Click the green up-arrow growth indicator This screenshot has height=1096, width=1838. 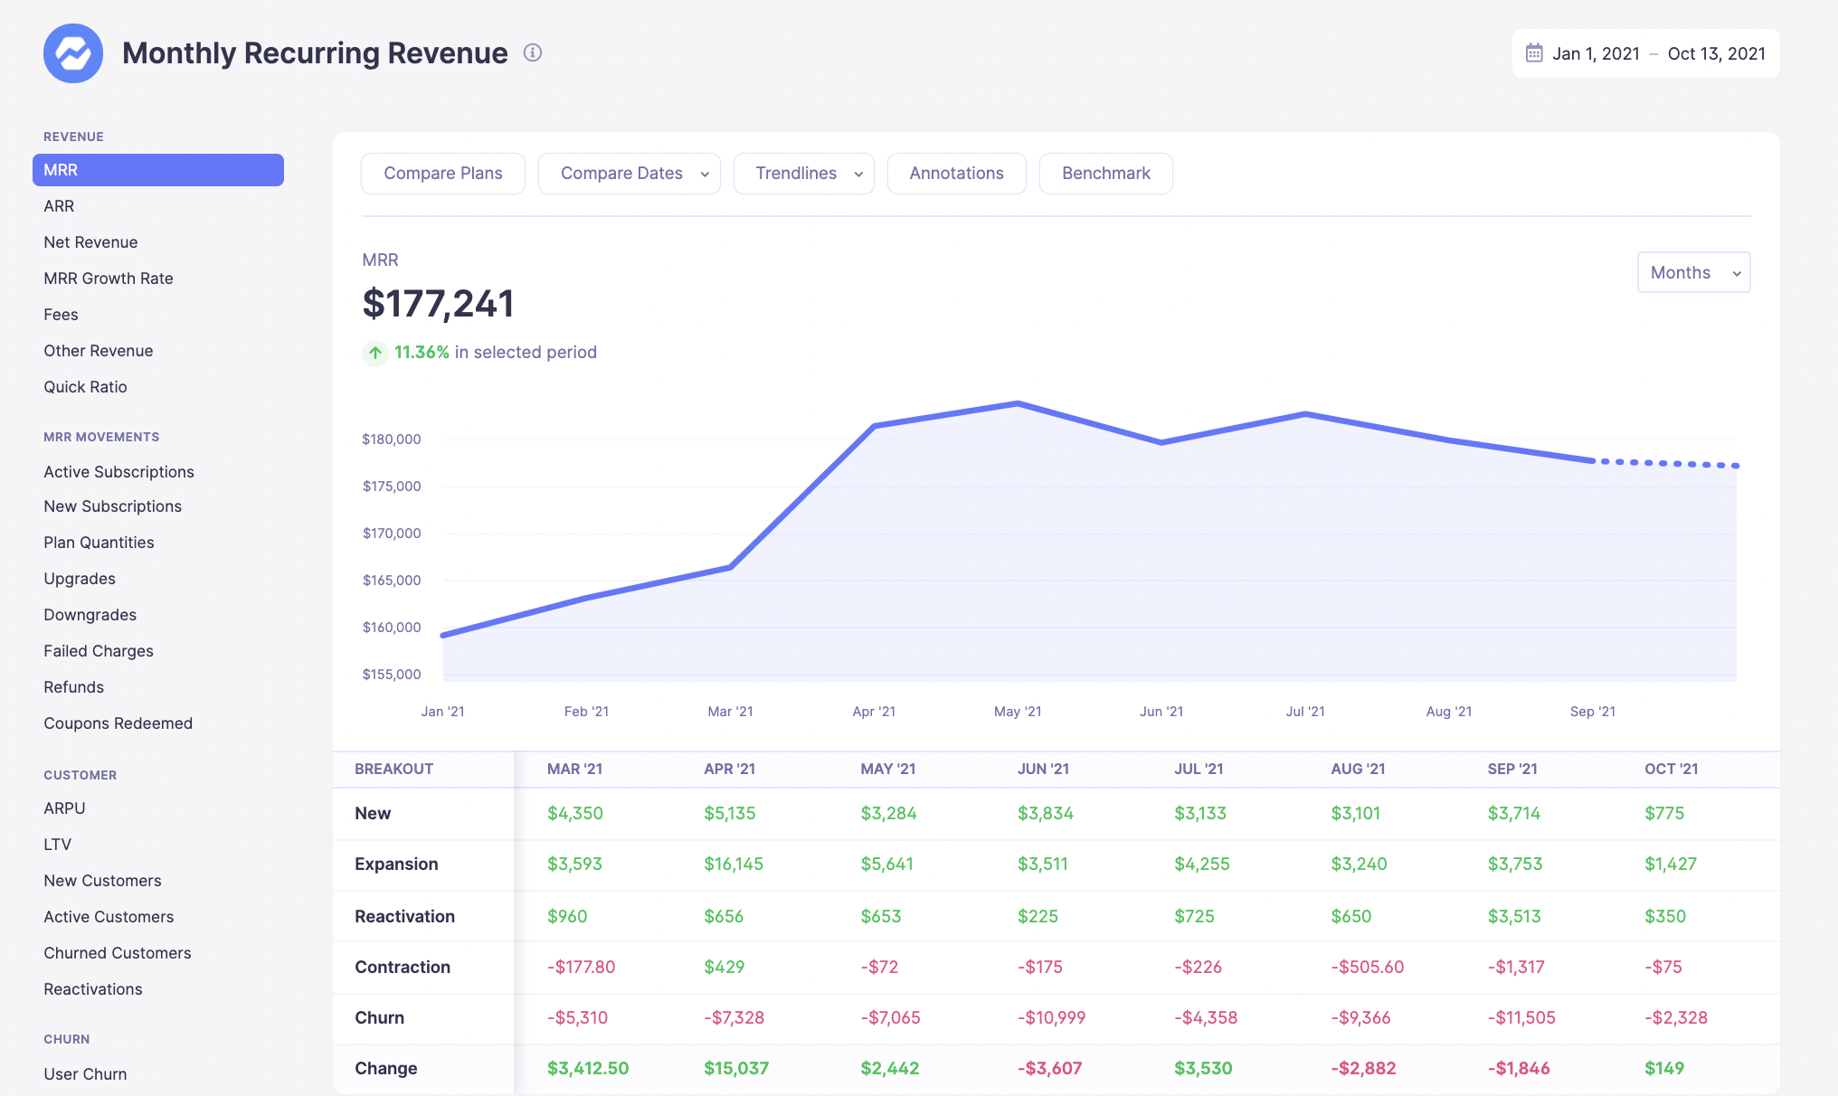point(374,353)
